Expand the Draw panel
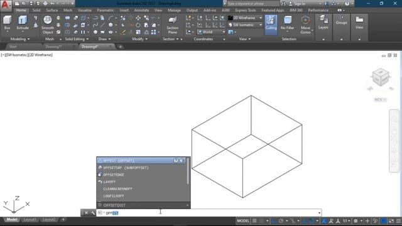Viewport: 402px width, 226px height. coord(105,39)
